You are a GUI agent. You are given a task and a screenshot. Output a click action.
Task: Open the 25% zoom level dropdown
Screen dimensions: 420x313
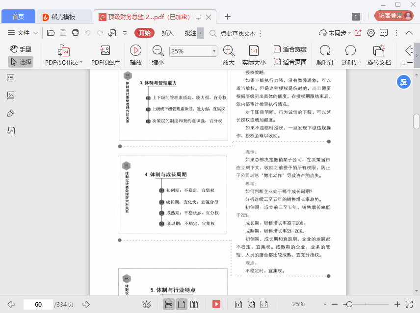pyautogui.click(x=214, y=51)
